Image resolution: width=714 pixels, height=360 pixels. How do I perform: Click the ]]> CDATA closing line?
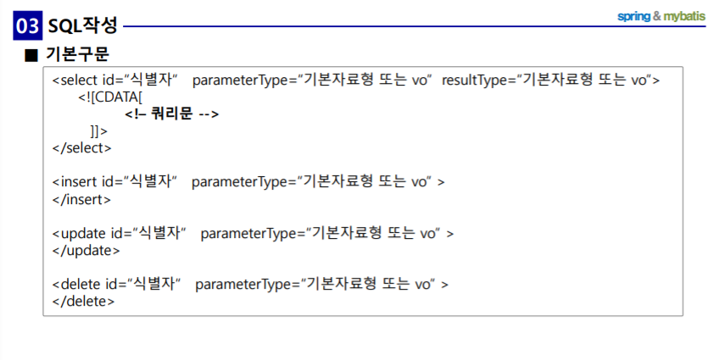(98, 131)
